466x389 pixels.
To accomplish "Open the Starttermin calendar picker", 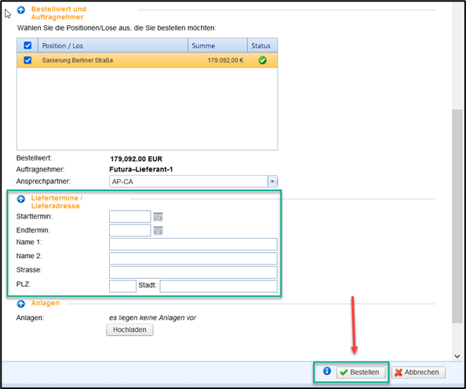I will point(158,217).
